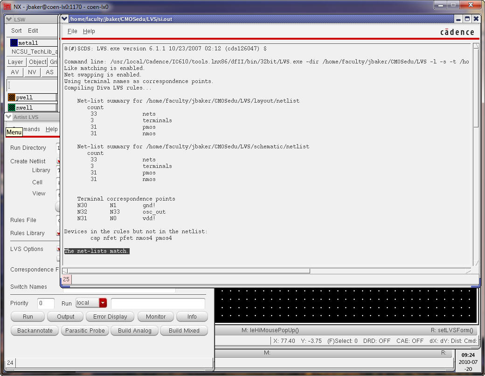Select the nwell layer entry
This screenshot has height=376, width=485.
24,108
